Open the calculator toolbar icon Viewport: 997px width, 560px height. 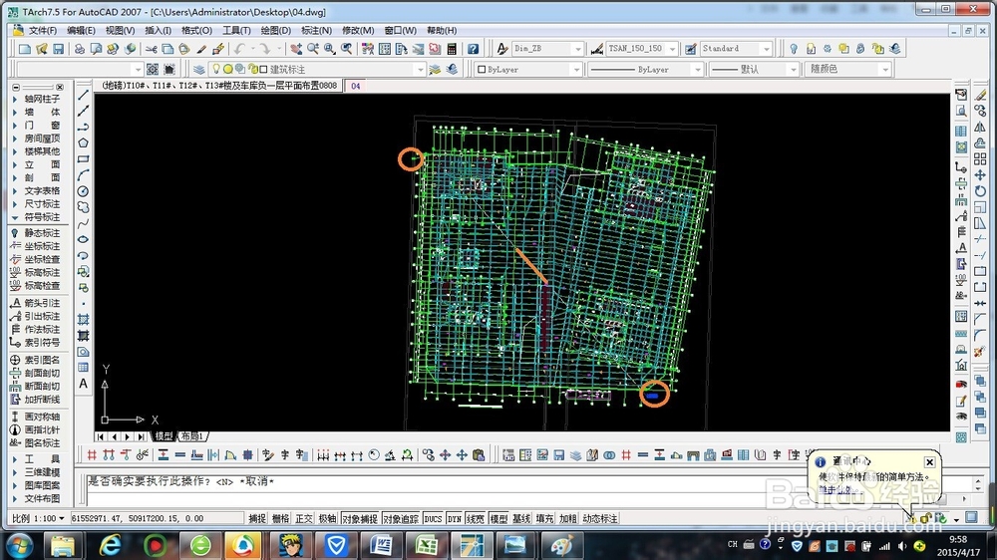[452, 49]
